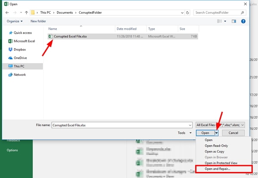This screenshot has width=258, height=178.
Task: Open recent locations dropdown arrow
Action: pos(21,12)
